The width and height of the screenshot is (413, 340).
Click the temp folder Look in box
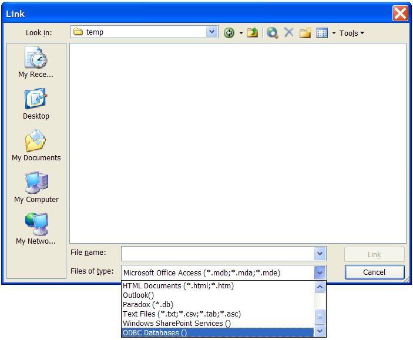[x=145, y=32]
